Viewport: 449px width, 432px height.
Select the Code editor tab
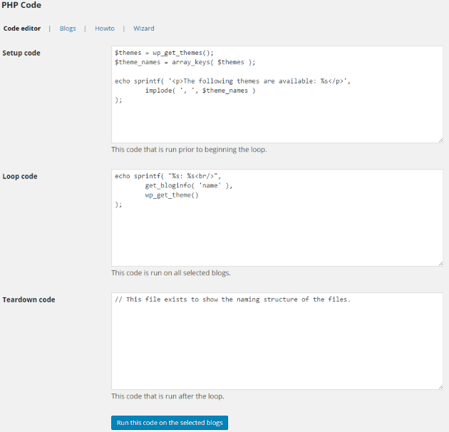(x=22, y=29)
